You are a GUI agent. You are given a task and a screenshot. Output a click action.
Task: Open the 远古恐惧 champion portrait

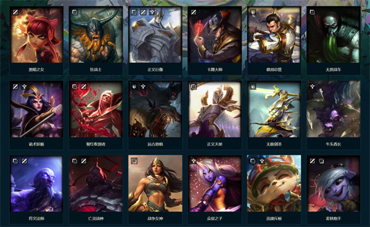[155, 109]
